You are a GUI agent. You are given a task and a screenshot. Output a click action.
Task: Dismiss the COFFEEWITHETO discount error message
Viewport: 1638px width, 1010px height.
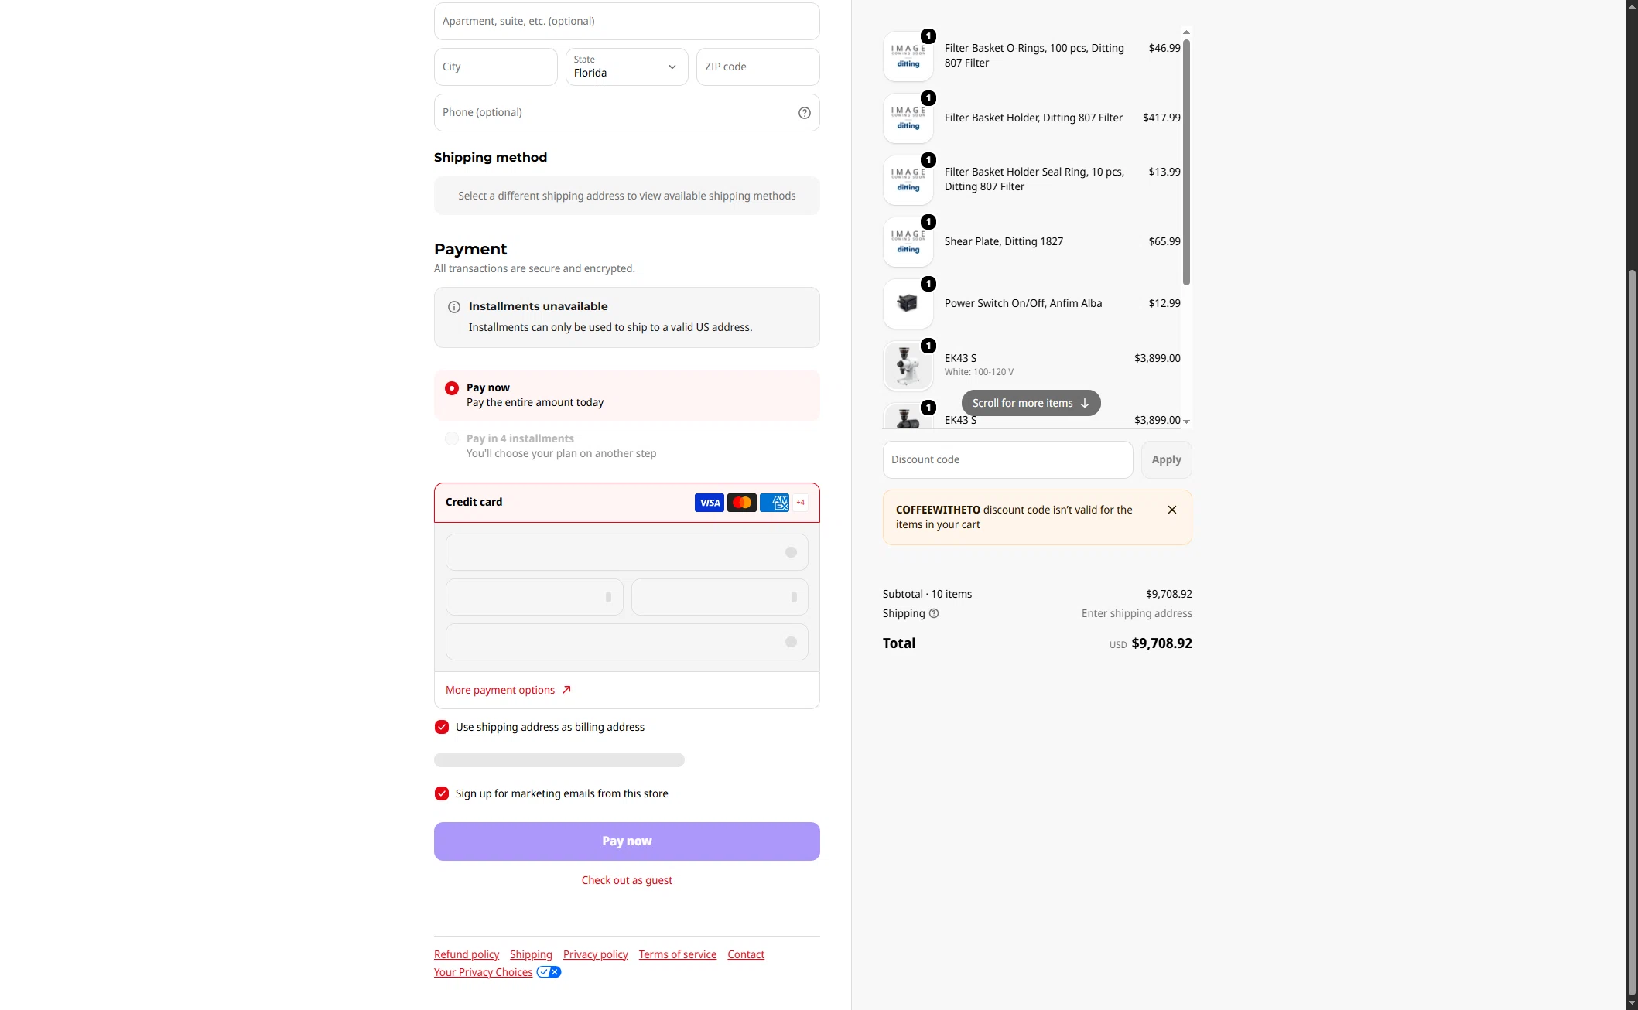point(1172,510)
